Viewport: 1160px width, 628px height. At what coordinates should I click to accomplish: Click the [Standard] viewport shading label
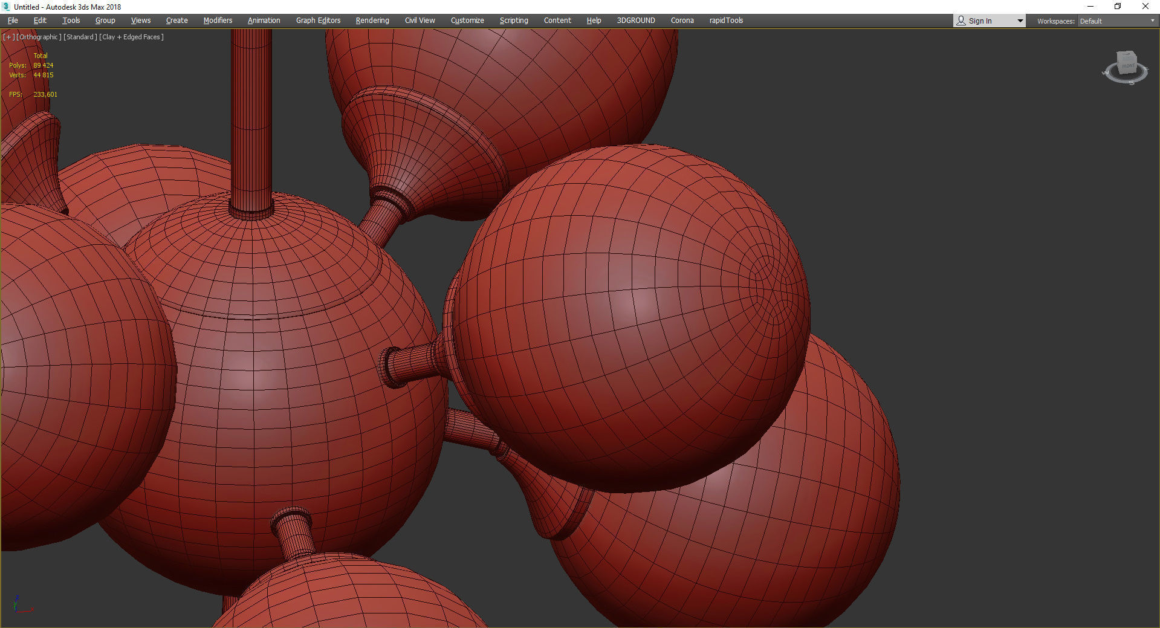point(80,37)
